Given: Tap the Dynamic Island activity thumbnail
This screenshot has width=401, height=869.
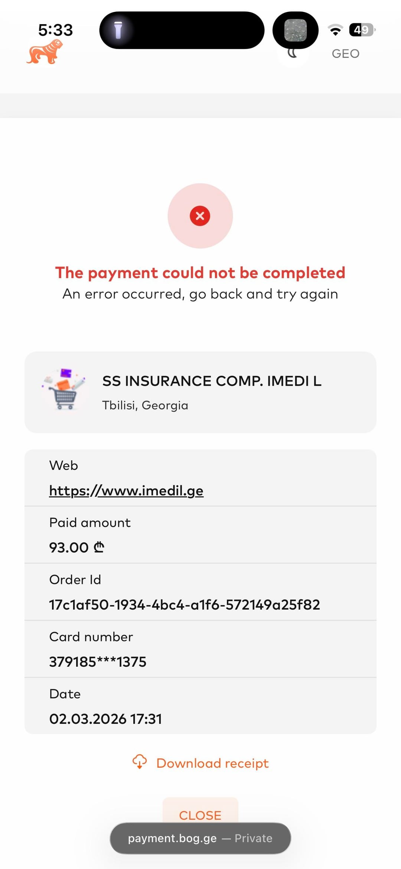Looking at the screenshot, I should [296, 30].
